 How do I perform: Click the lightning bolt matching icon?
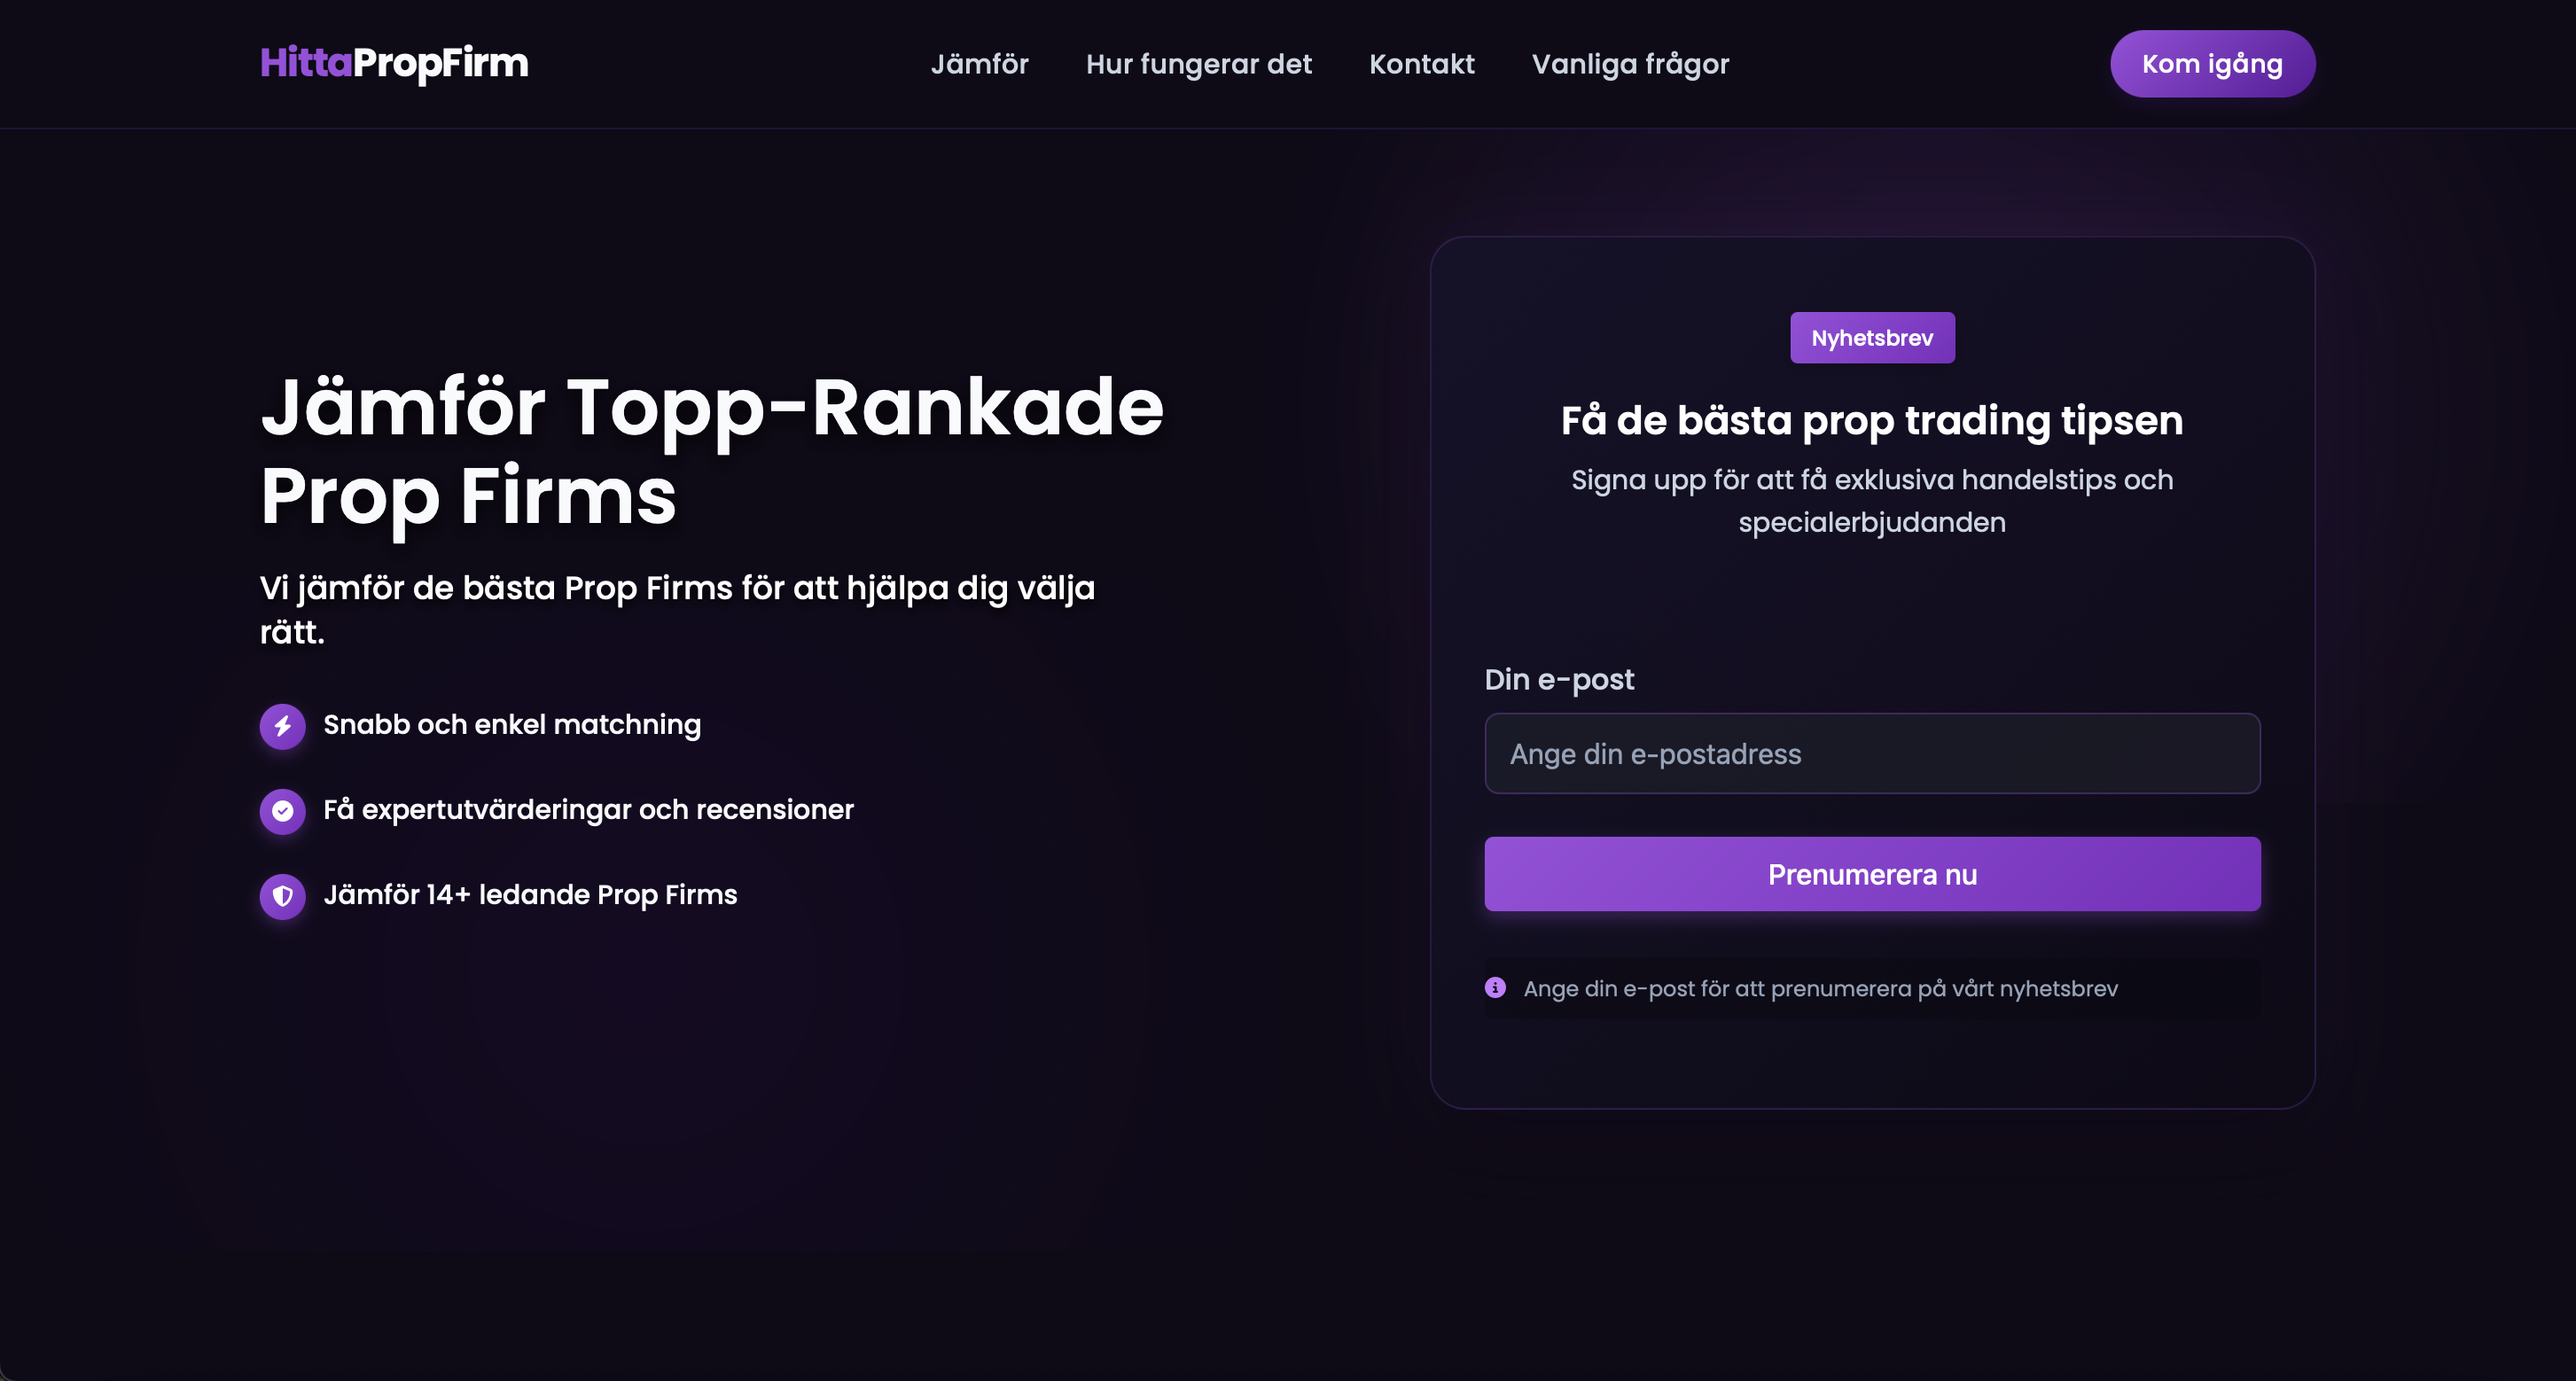pyautogui.click(x=283, y=726)
